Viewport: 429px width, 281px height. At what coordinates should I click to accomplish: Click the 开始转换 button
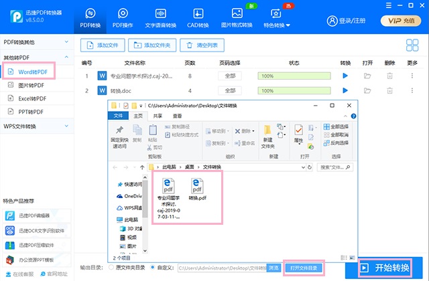(384, 268)
